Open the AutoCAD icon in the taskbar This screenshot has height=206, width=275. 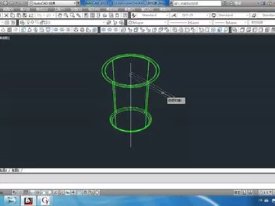[28, 201]
